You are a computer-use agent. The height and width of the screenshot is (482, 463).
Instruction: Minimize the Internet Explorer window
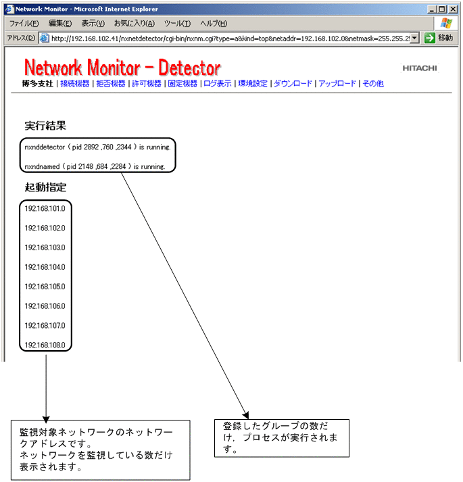432,9
